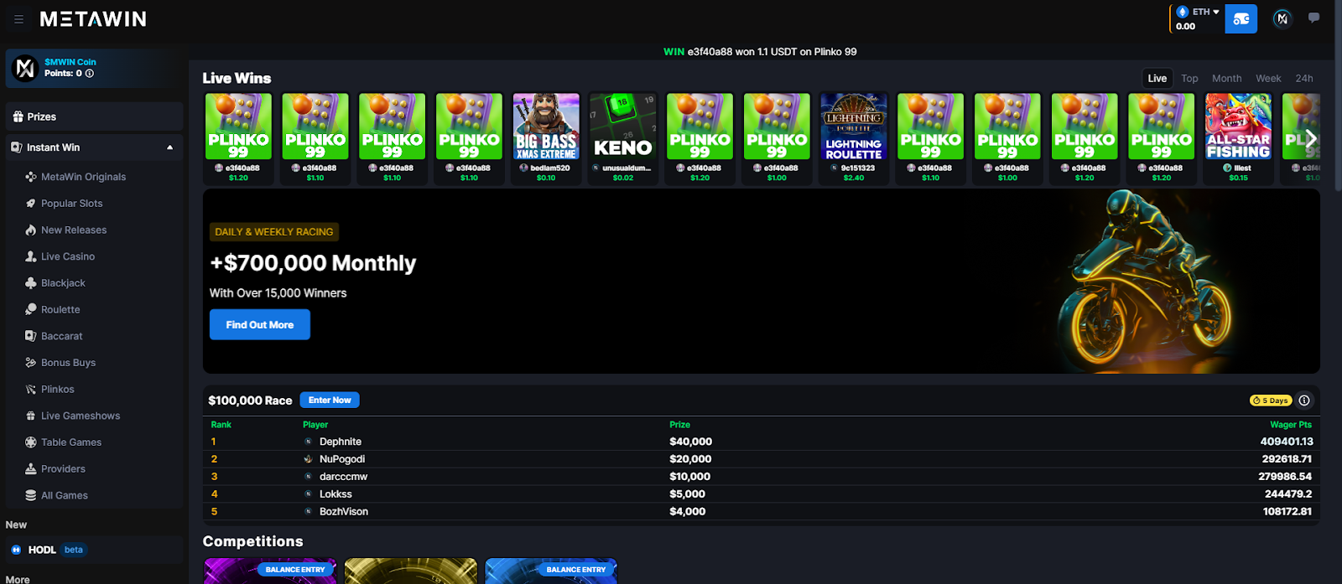Click the Bonus Buys icon
This screenshot has width=1342, height=584.
tap(31, 363)
